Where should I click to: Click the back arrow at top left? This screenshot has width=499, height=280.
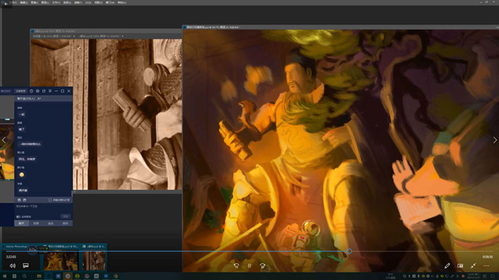coord(5,4)
